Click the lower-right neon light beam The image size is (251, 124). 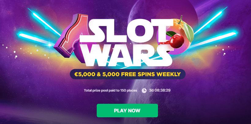point(215,38)
